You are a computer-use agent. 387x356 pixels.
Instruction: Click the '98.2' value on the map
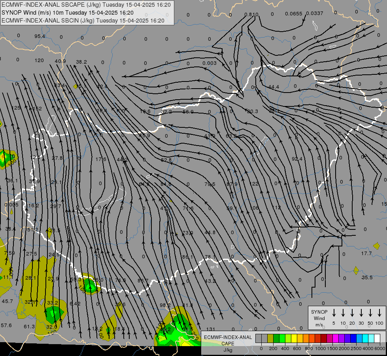pos(165,305)
